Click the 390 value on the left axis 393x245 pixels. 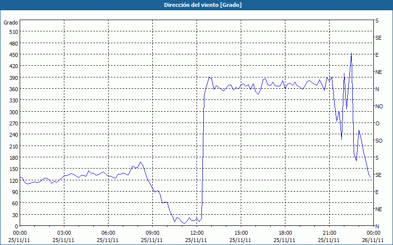(14, 78)
